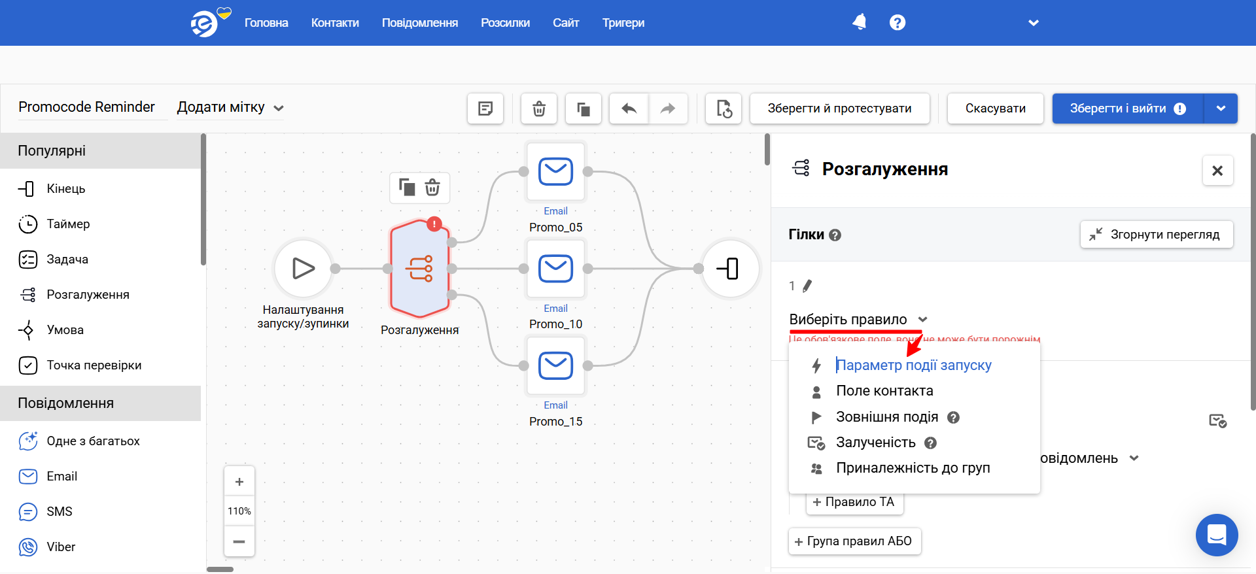Screen dimensions: 1256x574
Task: Add a Правило ТА rule
Action: [854, 502]
